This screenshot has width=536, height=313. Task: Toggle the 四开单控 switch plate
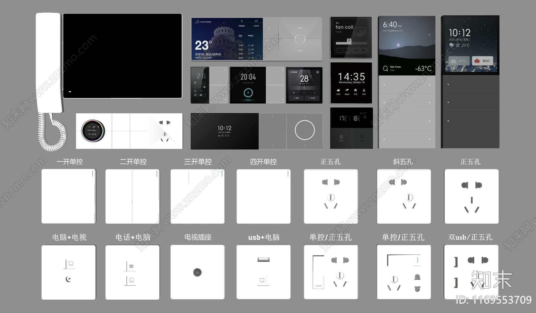pos(263,196)
